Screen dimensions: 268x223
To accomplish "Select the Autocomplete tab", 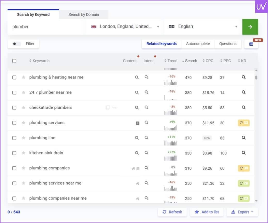I will tap(198, 44).
